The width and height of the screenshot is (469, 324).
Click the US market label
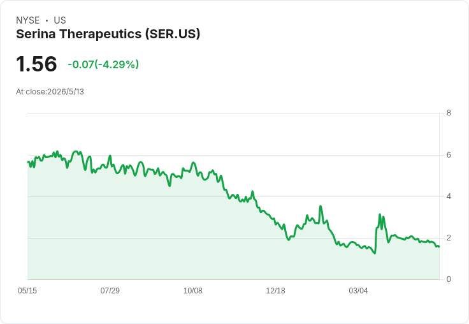(60, 20)
